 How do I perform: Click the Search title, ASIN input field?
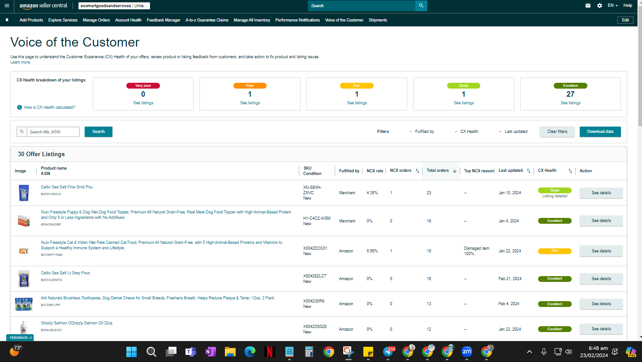53,132
